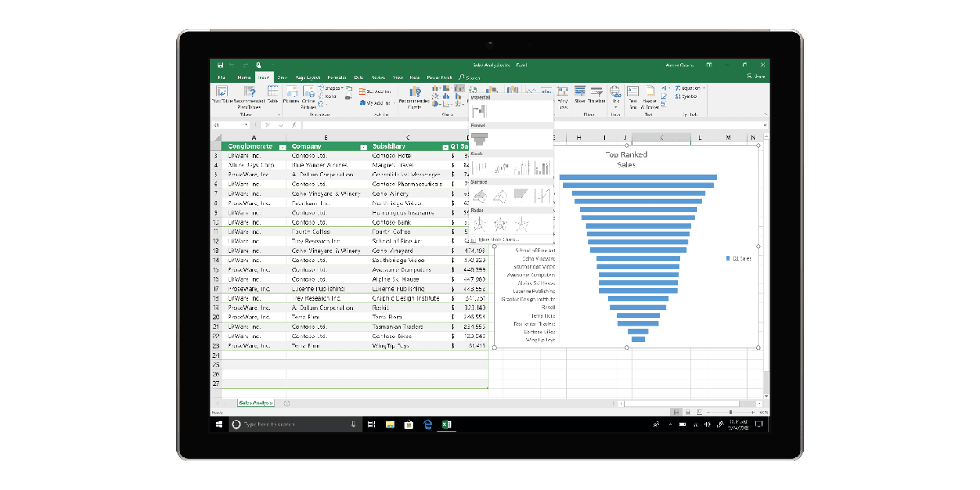
Task: Open Recommended PivotTables
Action: pos(249,96)
